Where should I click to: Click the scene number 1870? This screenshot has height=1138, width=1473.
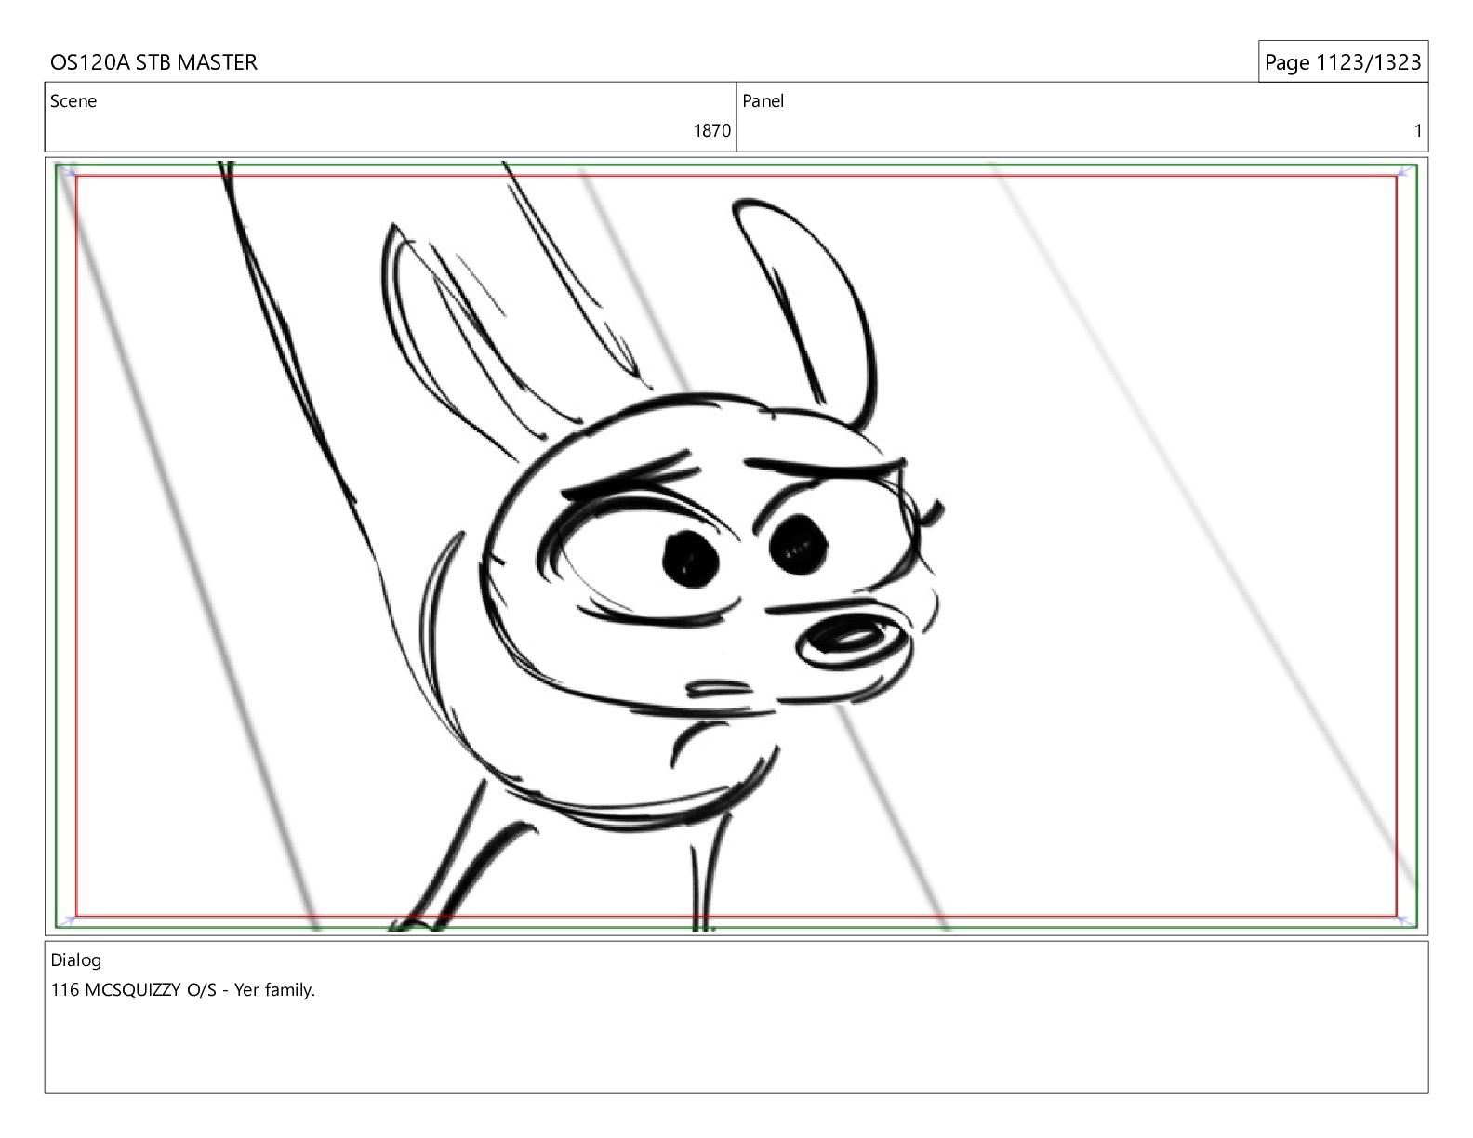coord(712,131)
